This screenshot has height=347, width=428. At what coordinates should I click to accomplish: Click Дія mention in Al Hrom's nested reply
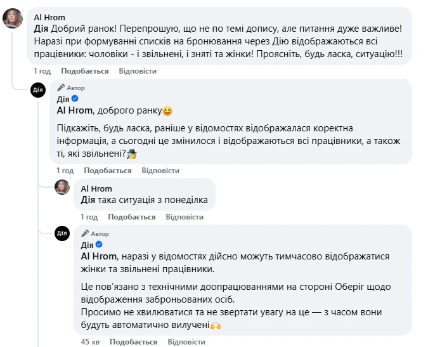tap(88, 200)
